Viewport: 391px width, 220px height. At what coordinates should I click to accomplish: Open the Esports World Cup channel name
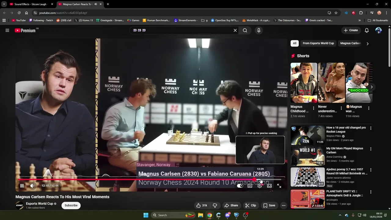(39, 204)
